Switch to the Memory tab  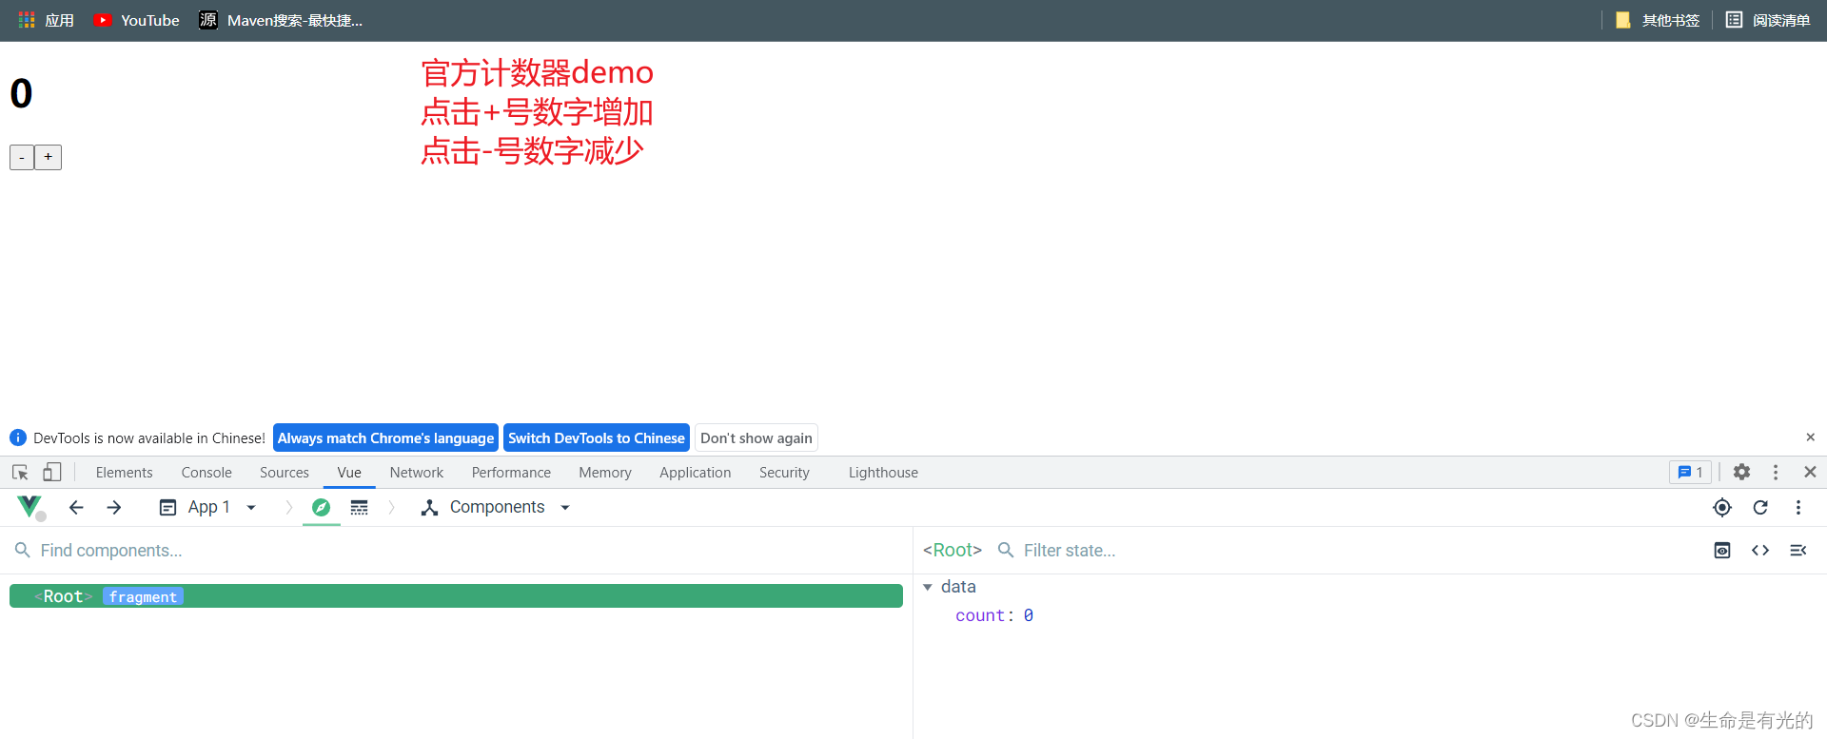tap(605, 472)
